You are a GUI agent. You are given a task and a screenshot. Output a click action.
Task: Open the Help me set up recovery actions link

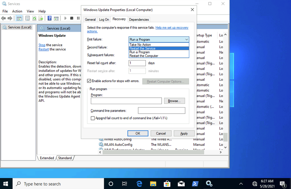click(x=172, y=27)
